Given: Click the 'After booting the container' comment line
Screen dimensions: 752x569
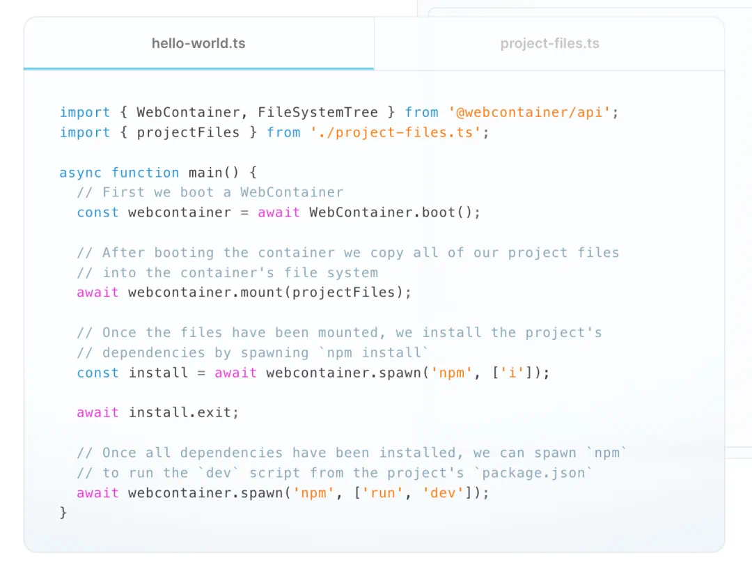Looking at the screenshot, I should (347, 252).
